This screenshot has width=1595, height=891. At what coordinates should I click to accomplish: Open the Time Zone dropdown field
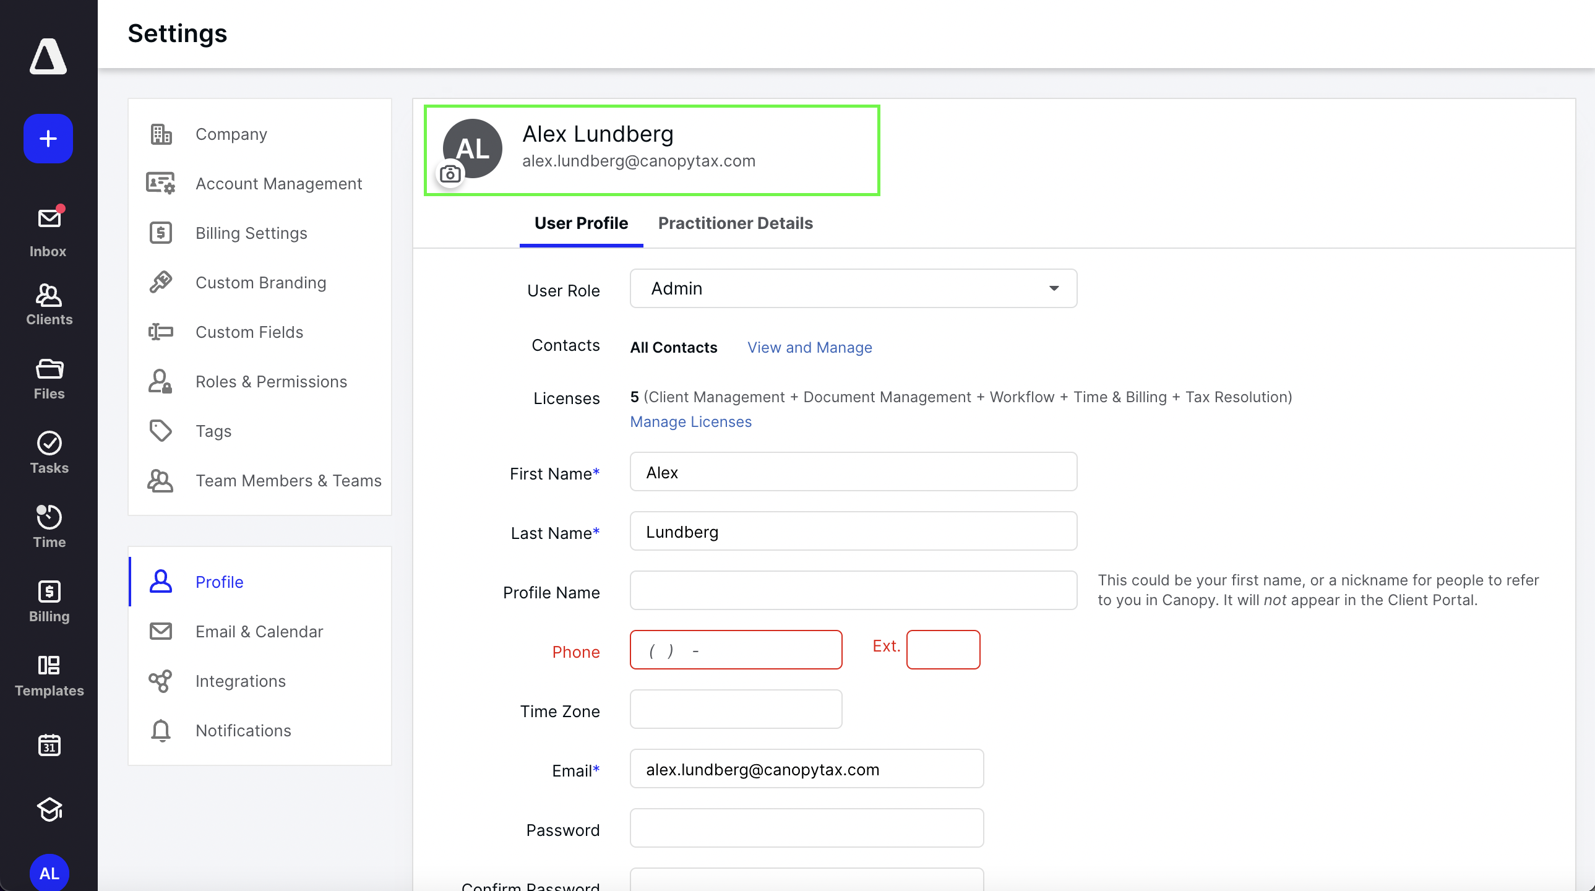(x=735, y=710)
